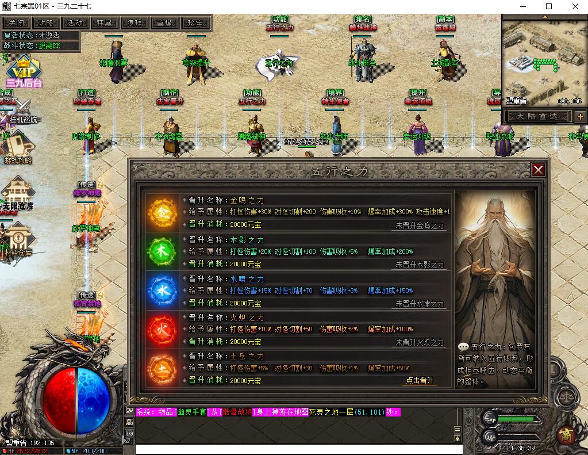Click the 关闭 top menu button

(17, 23)
